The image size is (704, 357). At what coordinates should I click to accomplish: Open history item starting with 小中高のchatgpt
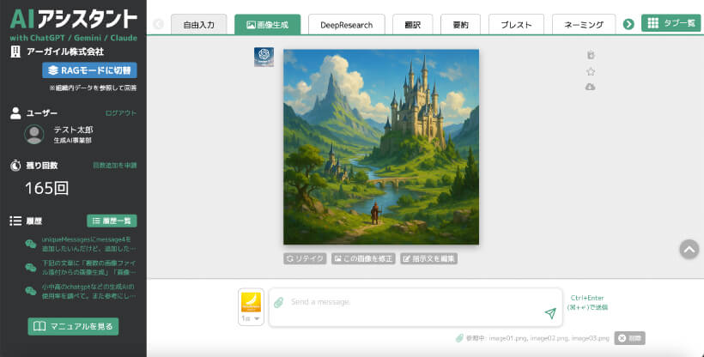tap(88, 291)
